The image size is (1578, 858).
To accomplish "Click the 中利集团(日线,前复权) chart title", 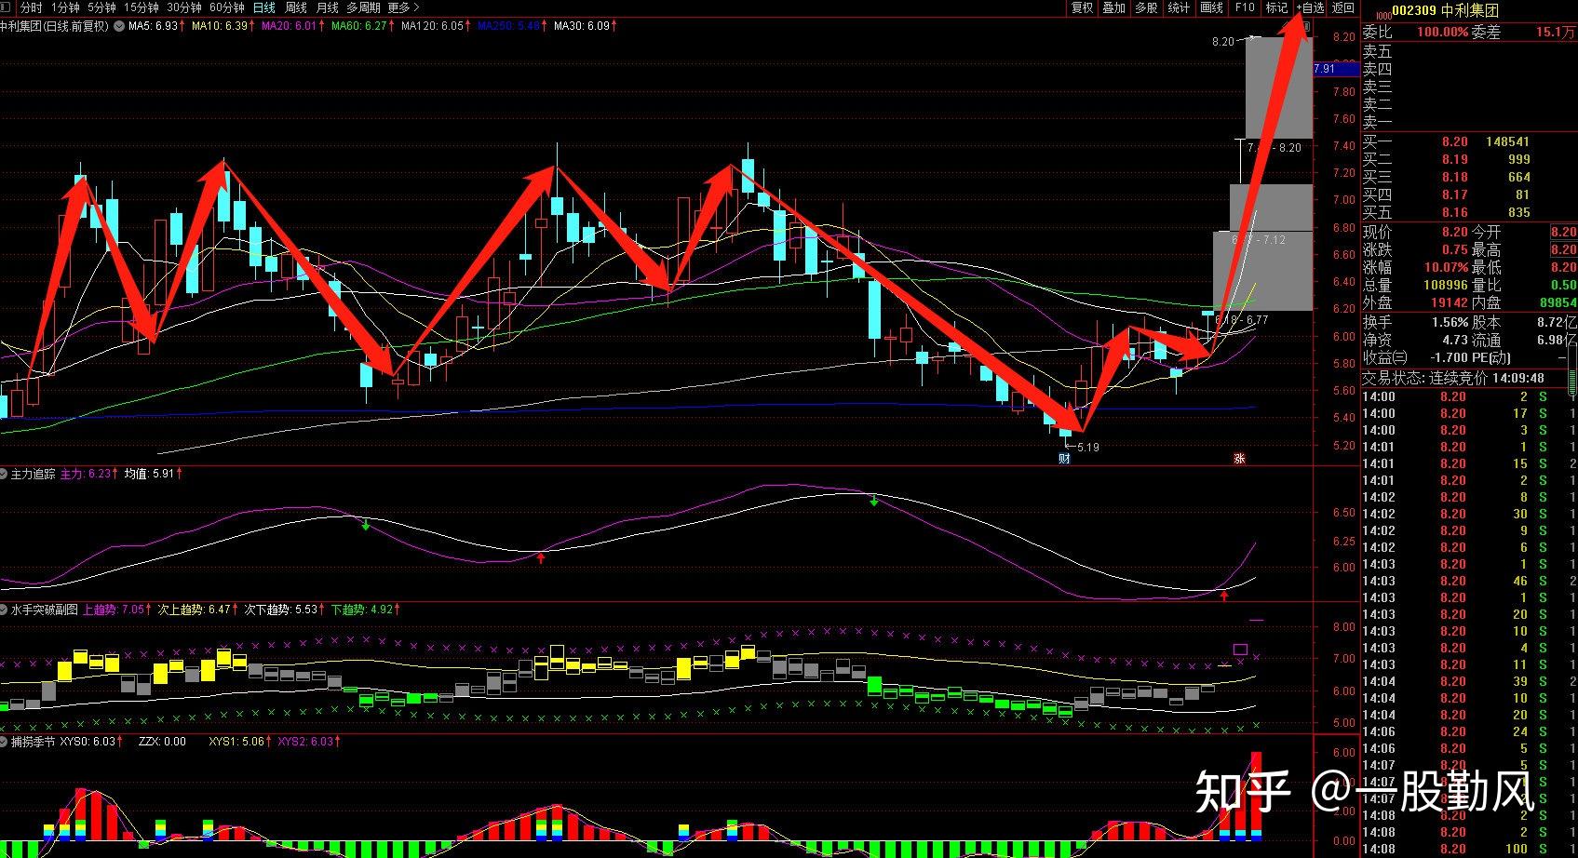I will point(54,26).
